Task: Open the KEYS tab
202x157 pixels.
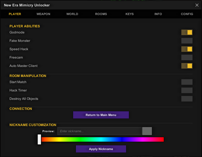Action: pyautogui.click(x=130, y=14)
